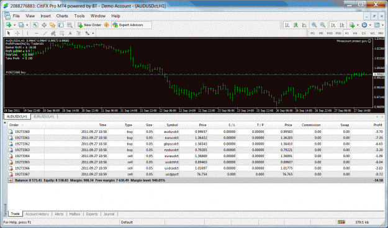Expand the Templates dropdown arrow
Image resolution: width=388 pixels, height=228 pixels.
(383, 25)
